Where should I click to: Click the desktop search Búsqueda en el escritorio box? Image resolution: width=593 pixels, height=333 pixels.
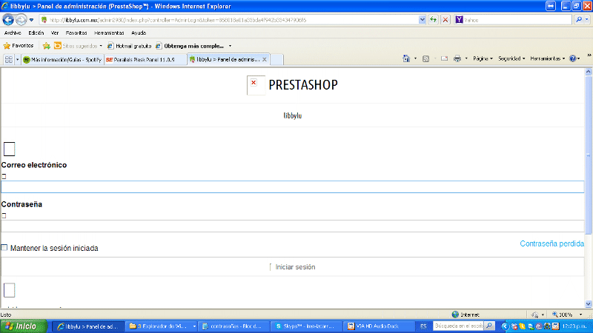coord(458,326)
